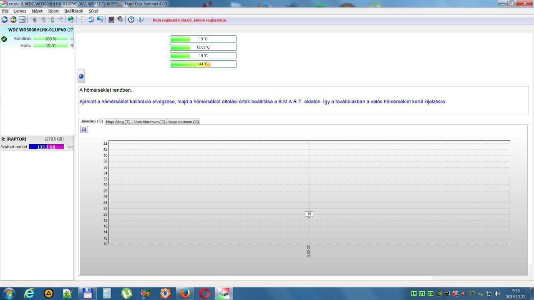Open the Súgó menu
The width and height of the screenshot is (534, 300).
click(93, 11)
